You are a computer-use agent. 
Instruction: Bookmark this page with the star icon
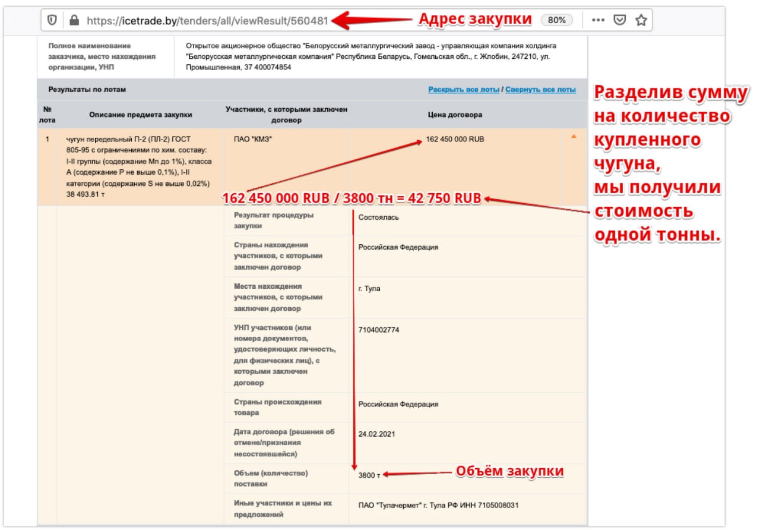pyautogui.click(x=641, y=20)
